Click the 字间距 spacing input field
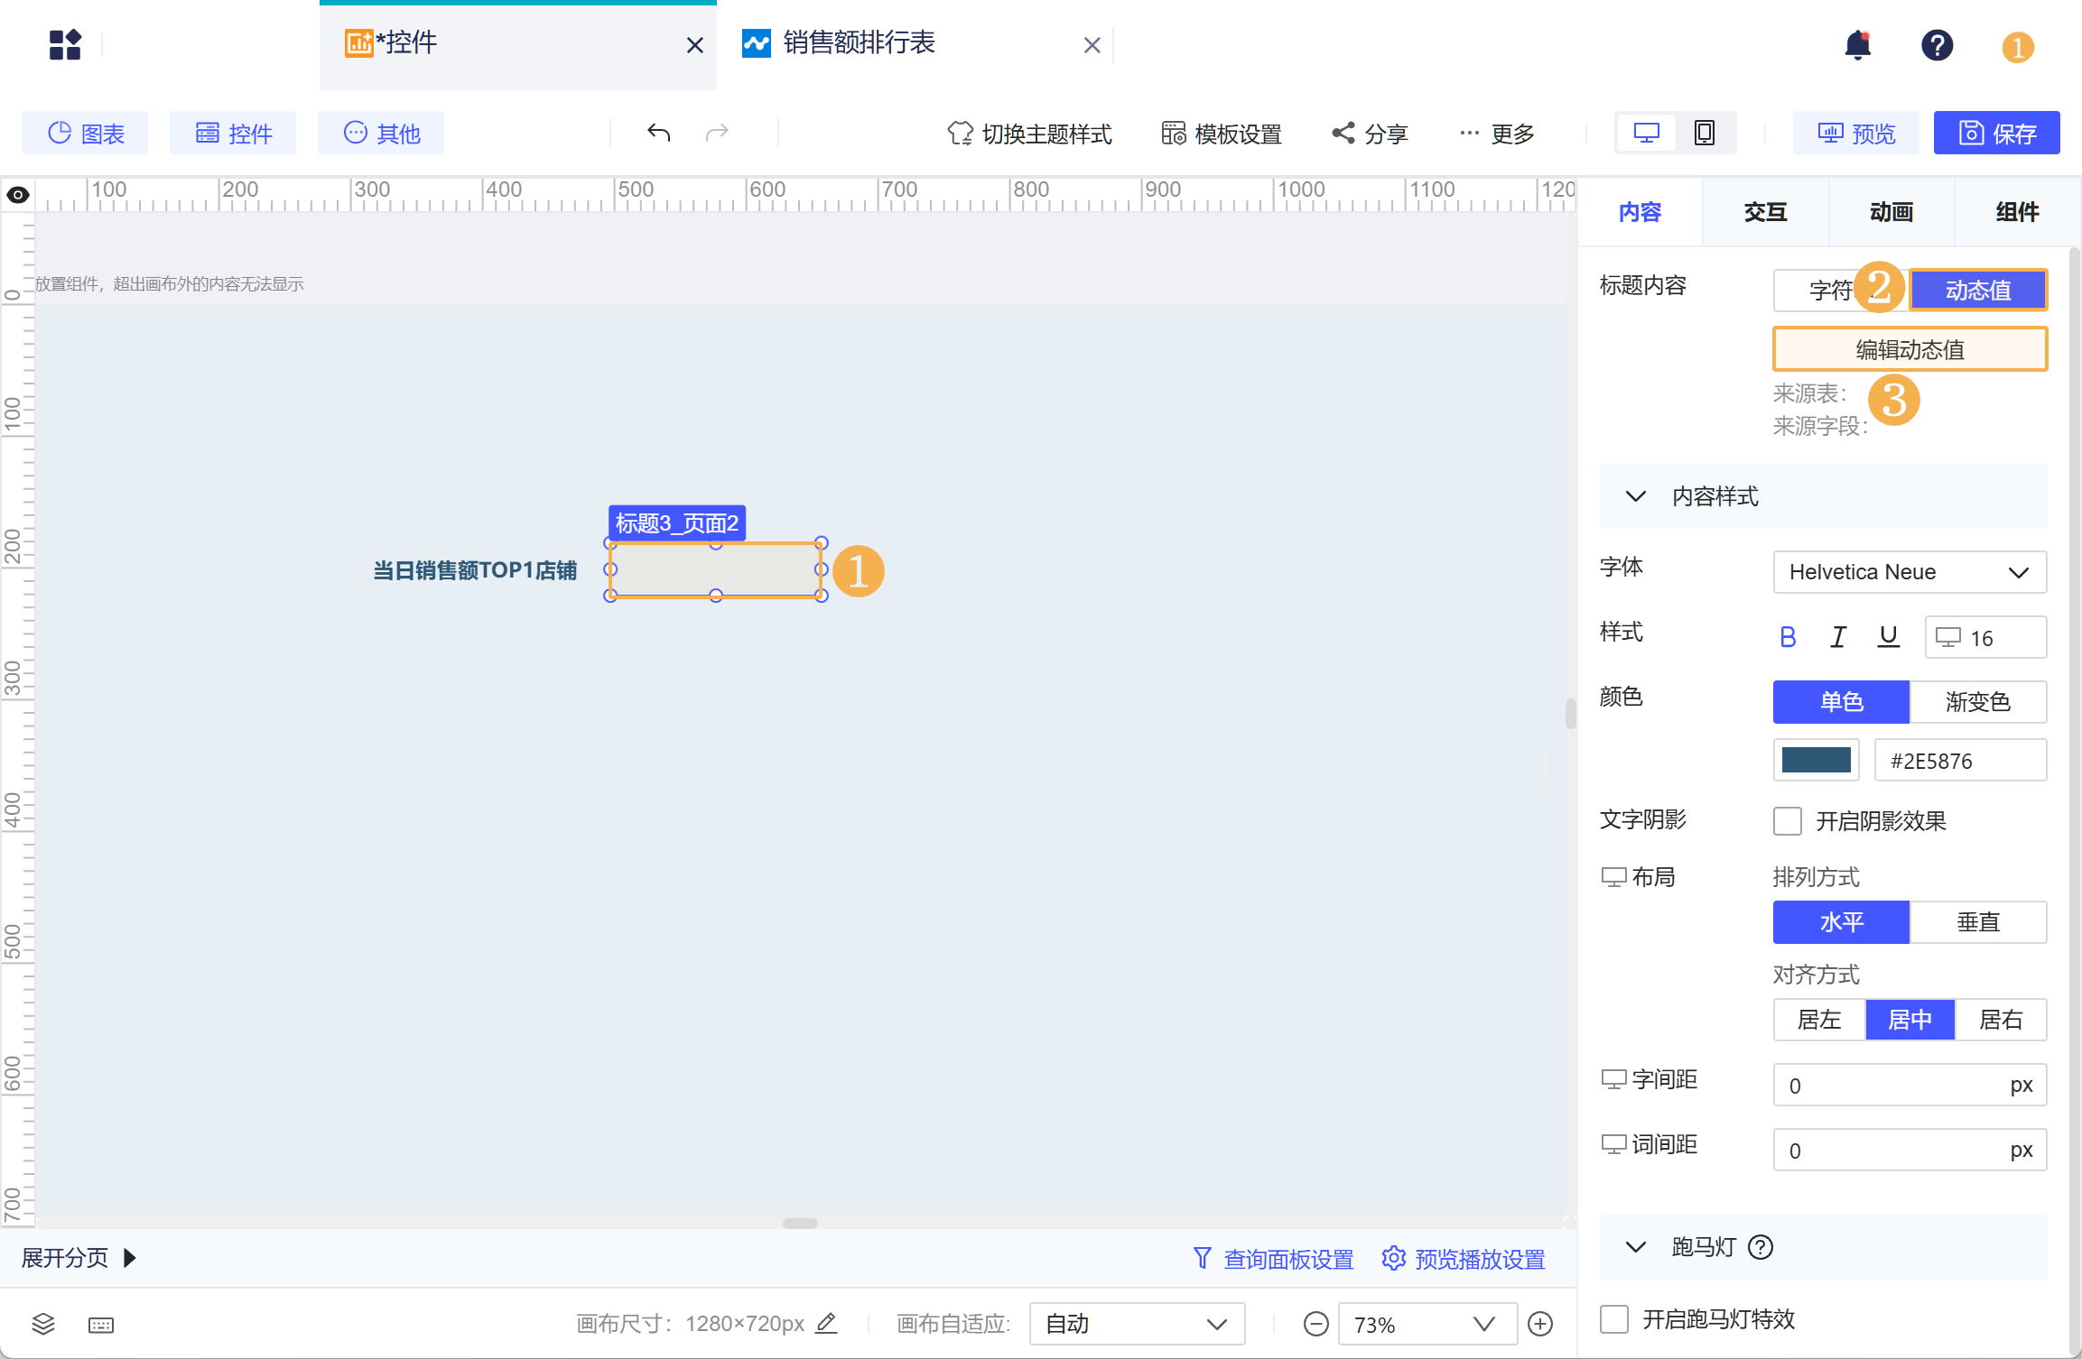The height and width of the screenshot is (1359, 2082). (1909, 1085)
